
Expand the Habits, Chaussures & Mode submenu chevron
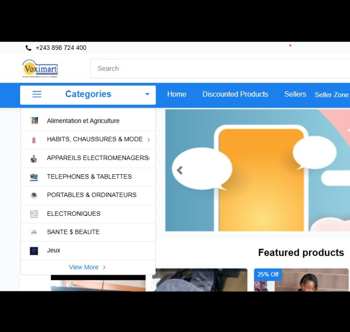click(149, 140)
